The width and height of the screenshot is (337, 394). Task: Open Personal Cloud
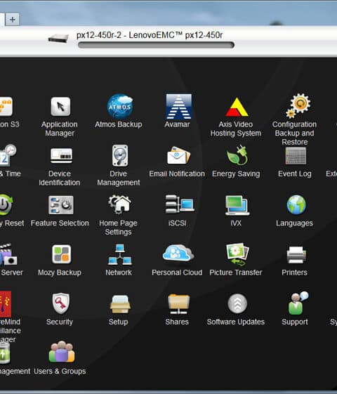click(178, 254)
